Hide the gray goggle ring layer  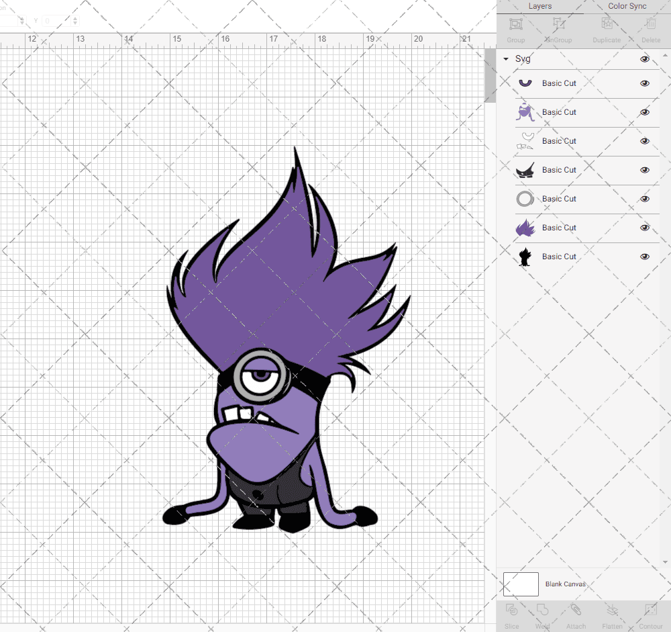tap(645, 199)
